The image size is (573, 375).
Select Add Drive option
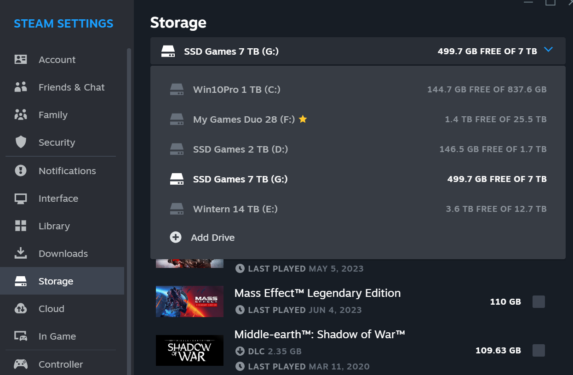pyautogui.click(x=358, y=238)
